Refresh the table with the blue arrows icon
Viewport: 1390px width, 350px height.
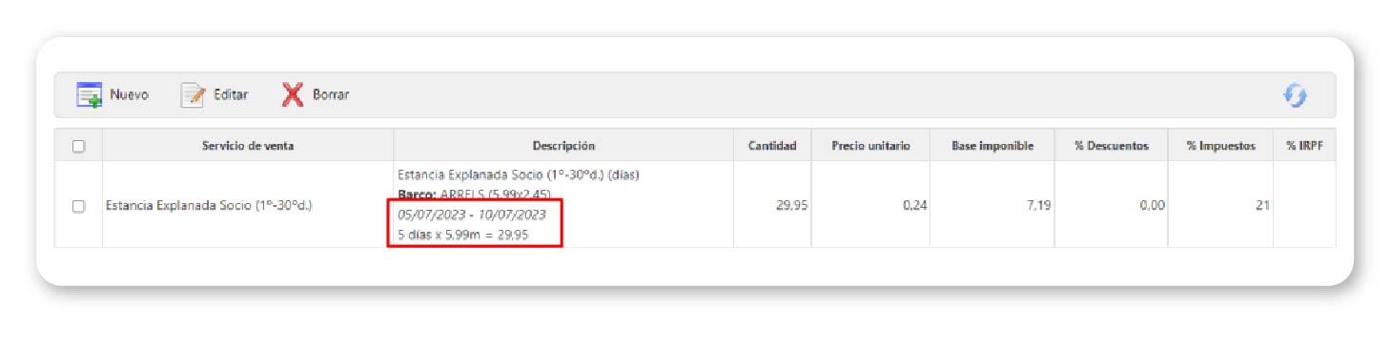[x=1294, y=95]
